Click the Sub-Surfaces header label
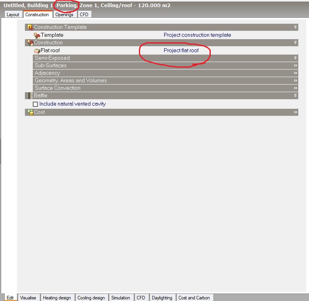 pos(51,65)
